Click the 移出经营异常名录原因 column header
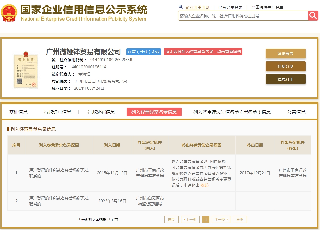Viewport: 320px width, 230px height. point(202,145)
